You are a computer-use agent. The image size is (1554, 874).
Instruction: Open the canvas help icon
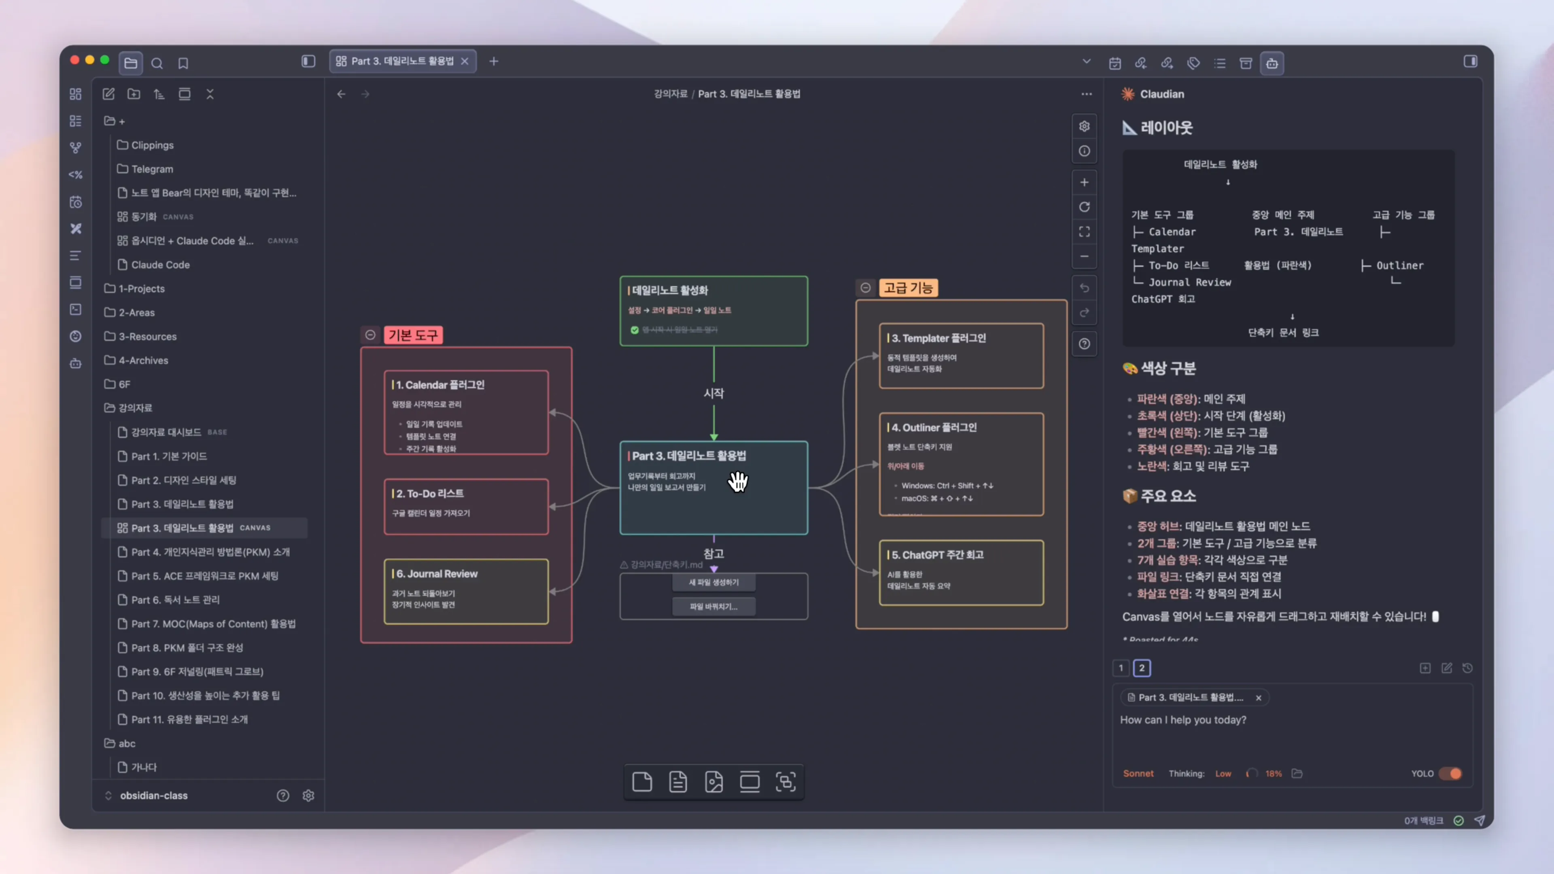point(1084,344)
